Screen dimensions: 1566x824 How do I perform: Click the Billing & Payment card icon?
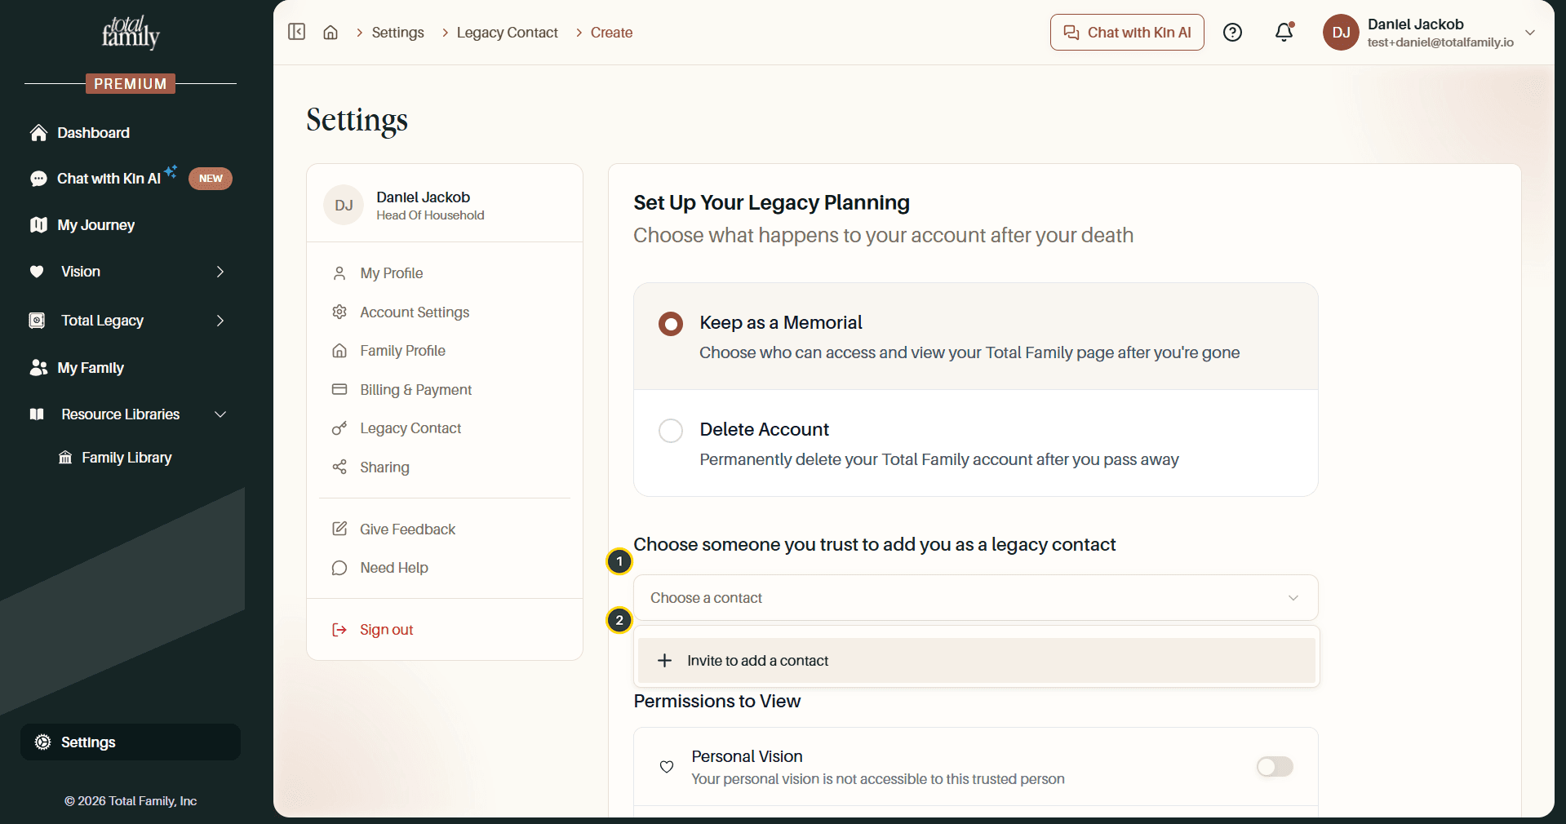coord(339,390)
